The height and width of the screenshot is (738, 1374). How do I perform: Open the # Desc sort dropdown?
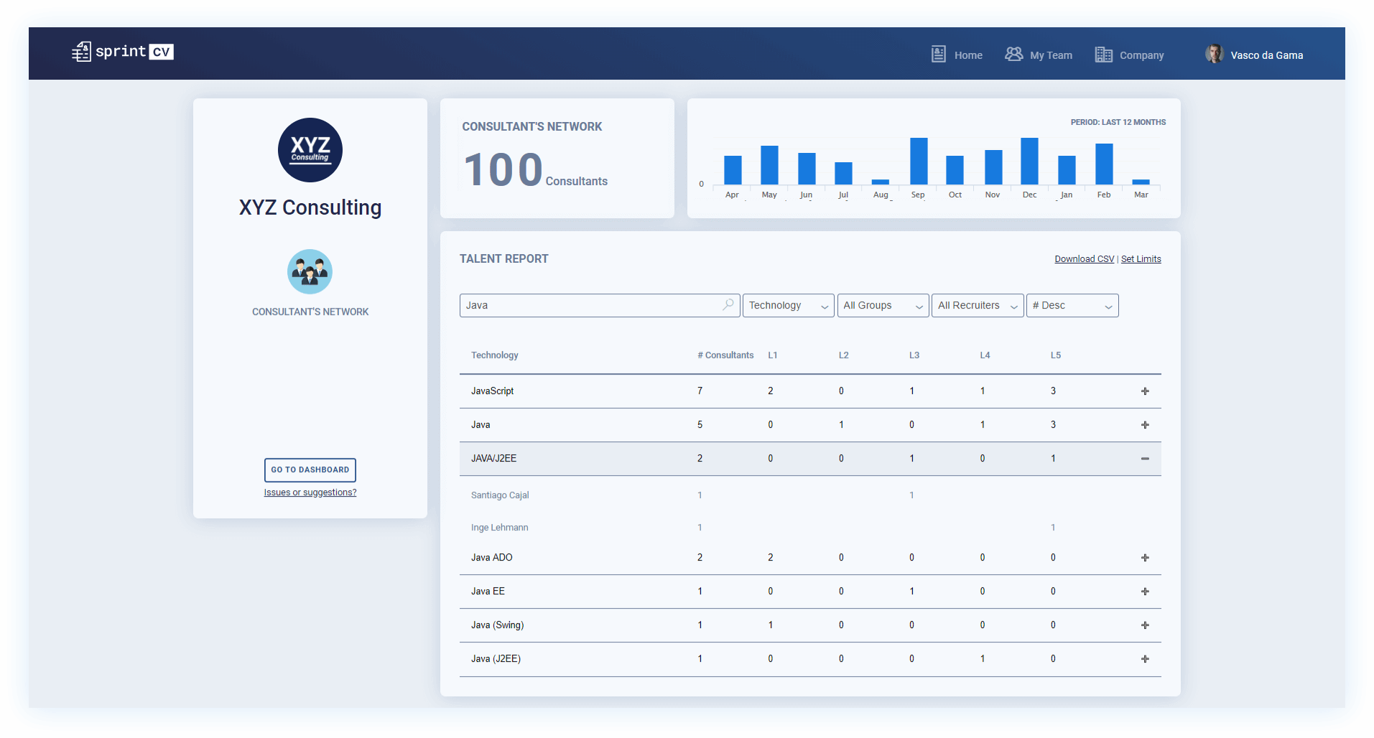[x=1072, y=306]
